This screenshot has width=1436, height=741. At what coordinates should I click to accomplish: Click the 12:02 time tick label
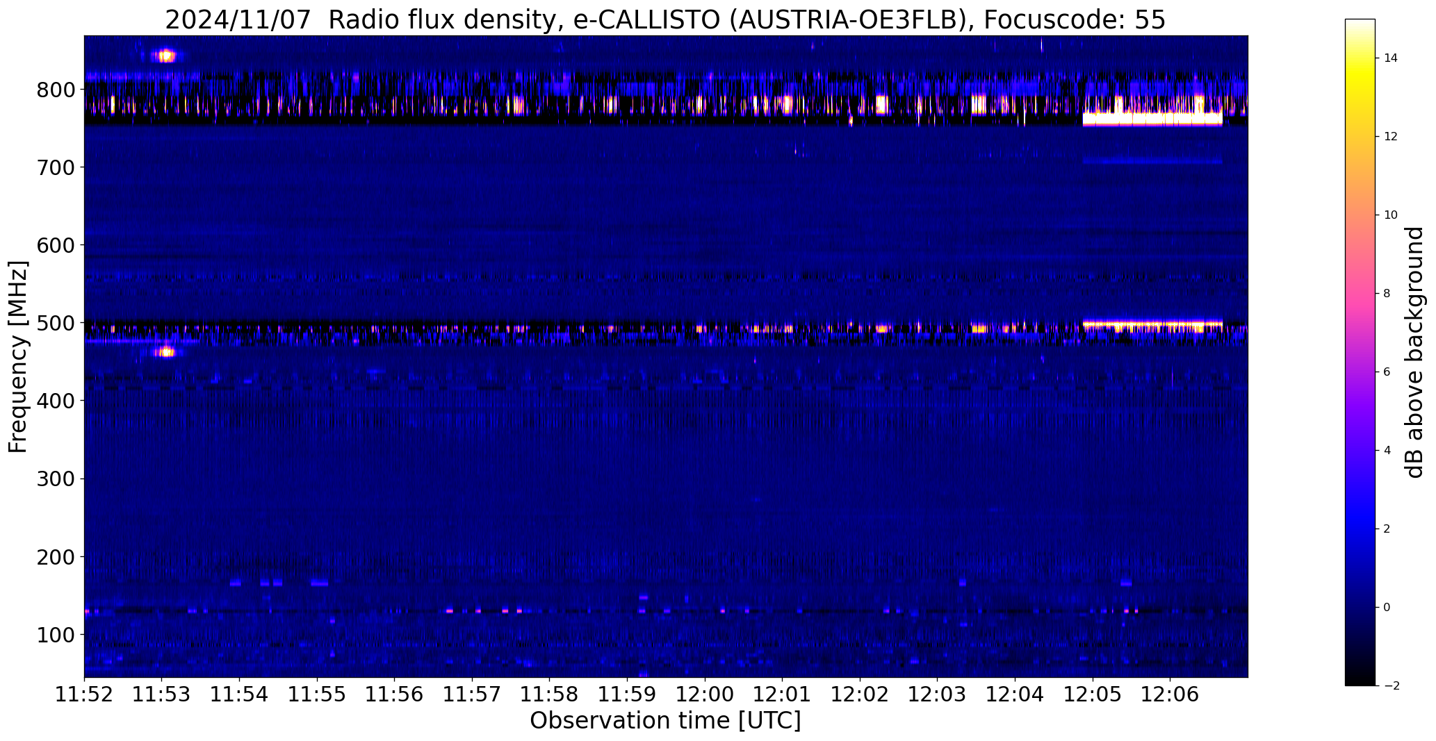coord(860,694)
